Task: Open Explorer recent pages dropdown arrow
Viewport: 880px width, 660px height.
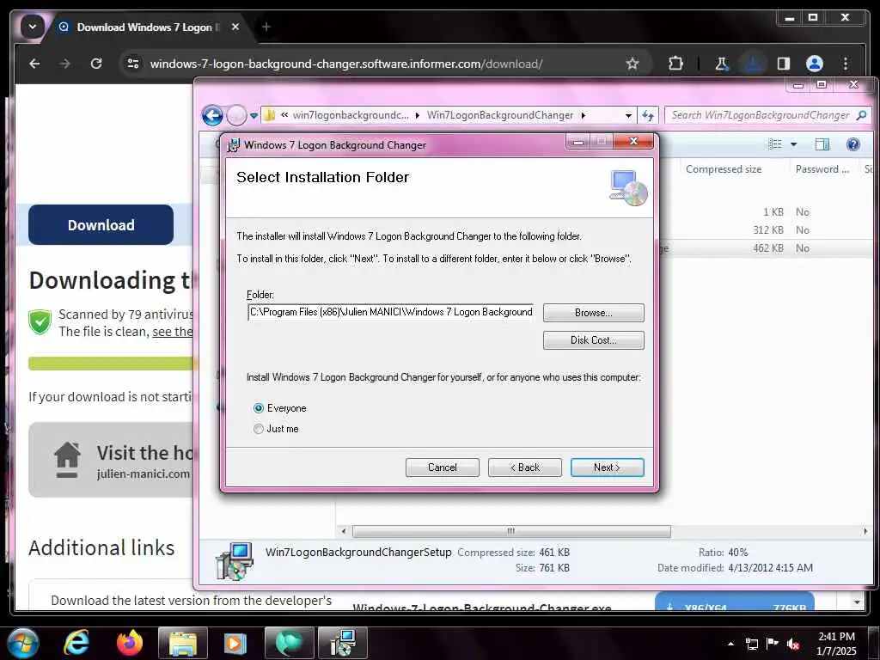Action: pyautogui.click(x=254, y=116)
